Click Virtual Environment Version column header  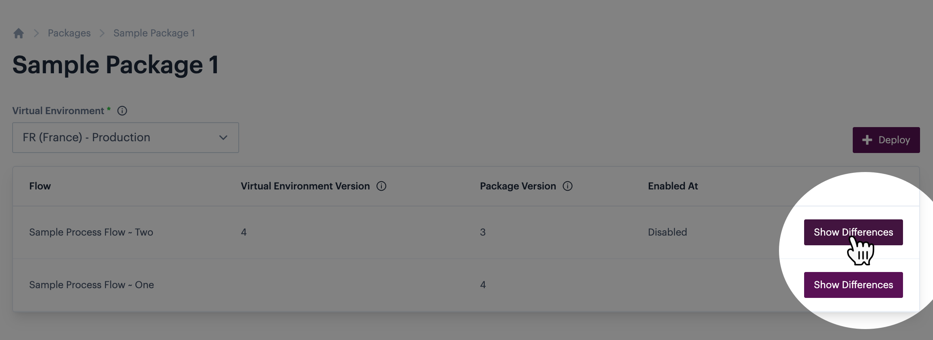(305, 186)
